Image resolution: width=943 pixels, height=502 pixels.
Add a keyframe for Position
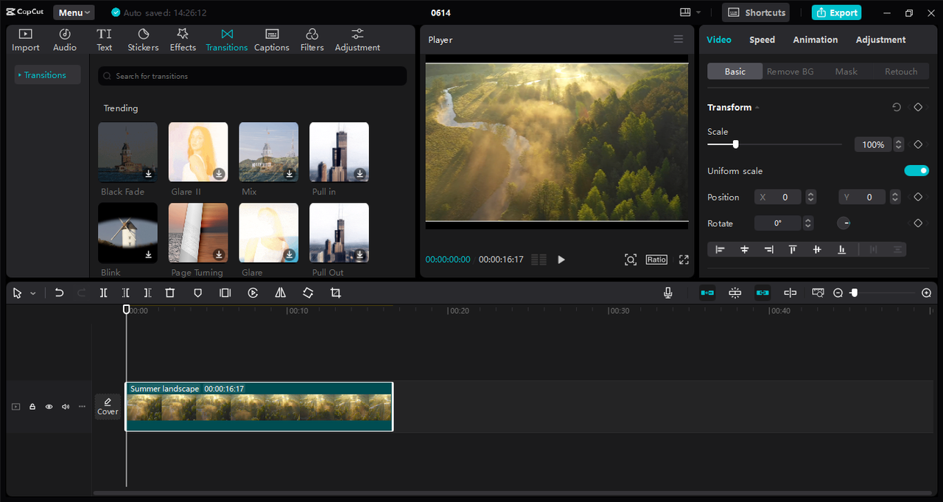click(918, 197)
